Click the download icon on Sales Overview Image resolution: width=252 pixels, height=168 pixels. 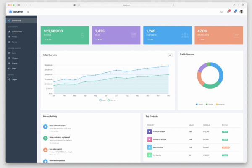[x=170, y=55]
